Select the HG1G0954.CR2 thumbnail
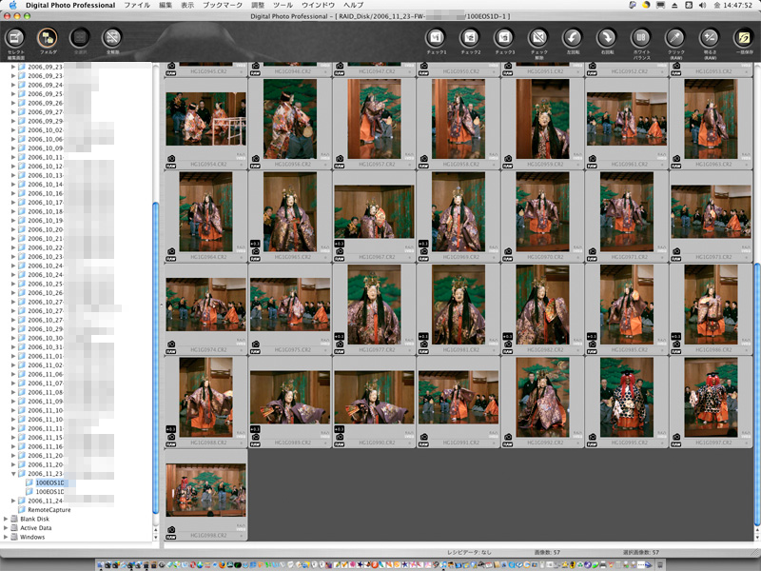The image size is (761, 571). [205, 119]
